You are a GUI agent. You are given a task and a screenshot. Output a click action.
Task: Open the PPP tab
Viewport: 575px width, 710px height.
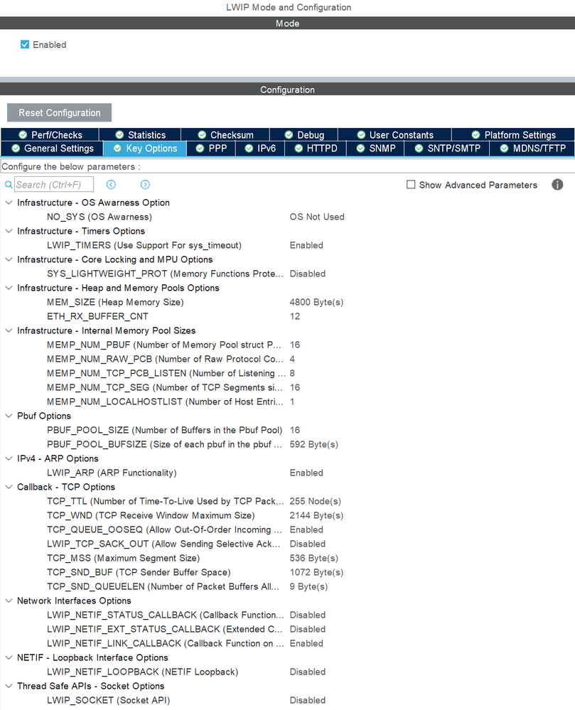[211, 149]
